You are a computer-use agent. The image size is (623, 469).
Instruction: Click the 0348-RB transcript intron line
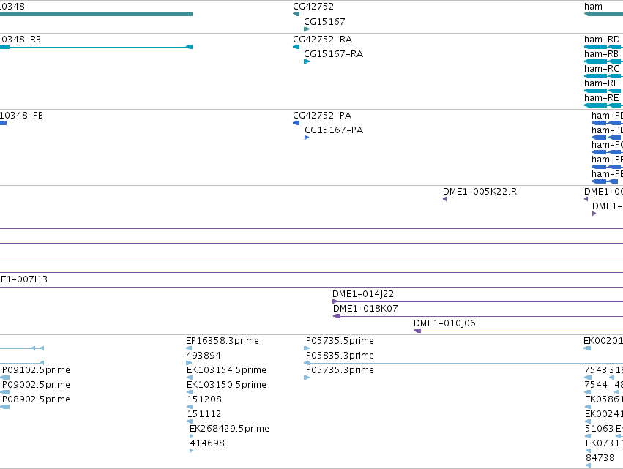coord(98,47)
